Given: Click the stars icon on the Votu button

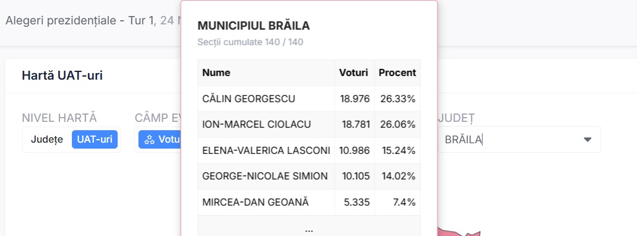Looking at the screenshot, I should click(x=150, y=140).
